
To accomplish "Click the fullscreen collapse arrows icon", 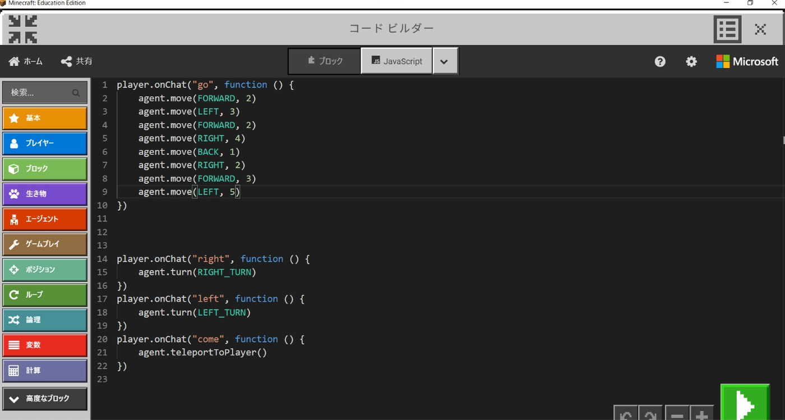I will point(23,29).
